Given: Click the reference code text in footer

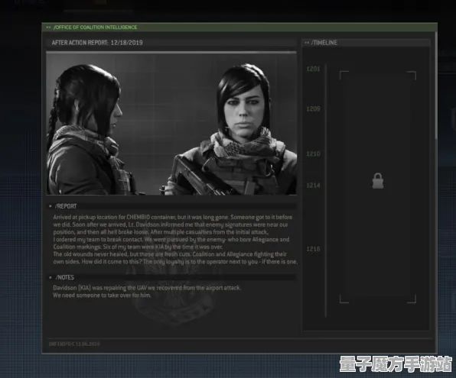Looking at the screenshot, I should coord(74,344).
